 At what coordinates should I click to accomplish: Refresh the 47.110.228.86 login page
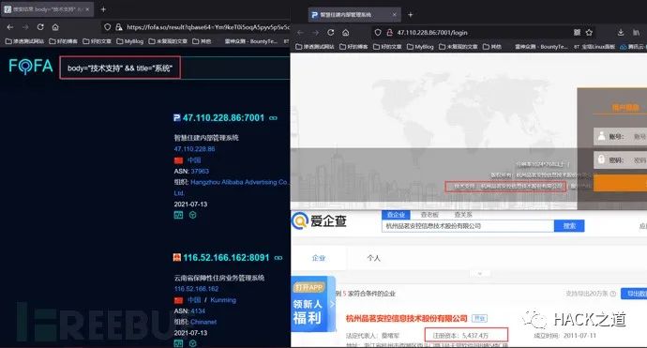(x=330, y=32)
